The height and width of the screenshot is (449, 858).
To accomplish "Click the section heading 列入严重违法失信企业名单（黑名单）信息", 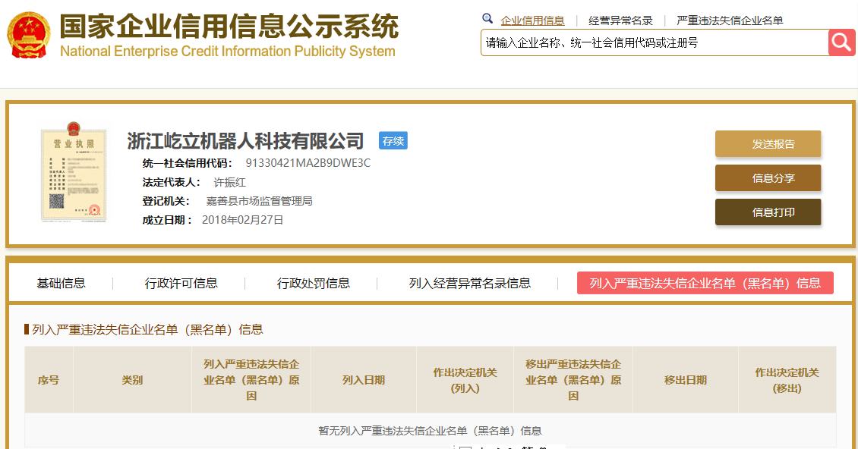I will [x=147, y=329].
